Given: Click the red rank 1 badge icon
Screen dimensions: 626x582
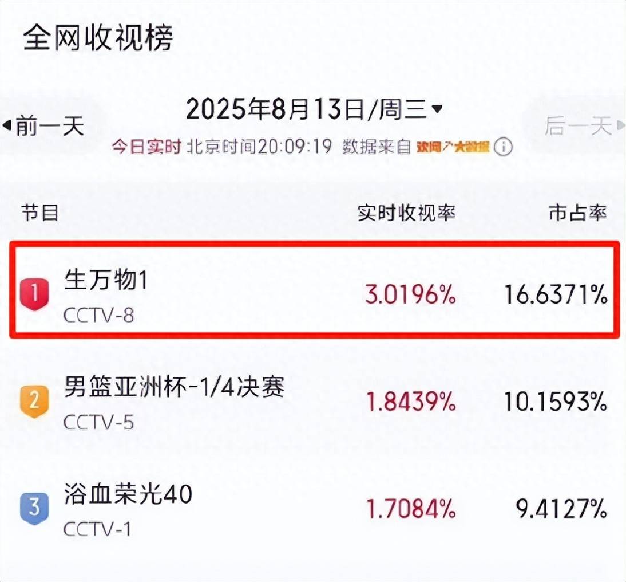Looking at the screenshot, I should coord(34,294).
